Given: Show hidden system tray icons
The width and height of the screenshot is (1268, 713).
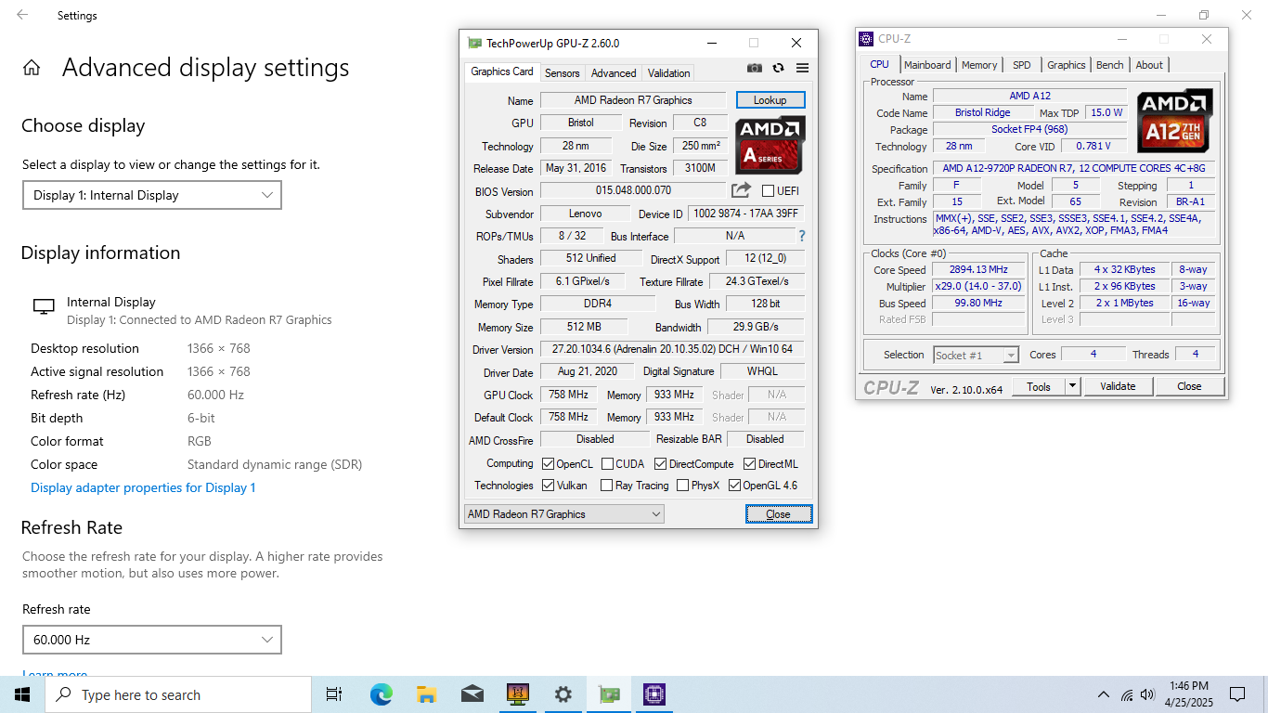Looking at the screenshot, I should tap(1104, 694).
